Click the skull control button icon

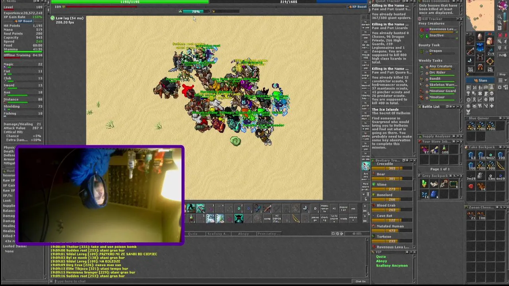pos(492,93)
